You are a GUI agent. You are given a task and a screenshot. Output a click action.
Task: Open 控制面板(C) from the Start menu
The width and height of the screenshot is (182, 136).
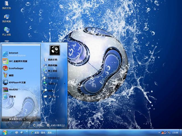coord(53,78)
